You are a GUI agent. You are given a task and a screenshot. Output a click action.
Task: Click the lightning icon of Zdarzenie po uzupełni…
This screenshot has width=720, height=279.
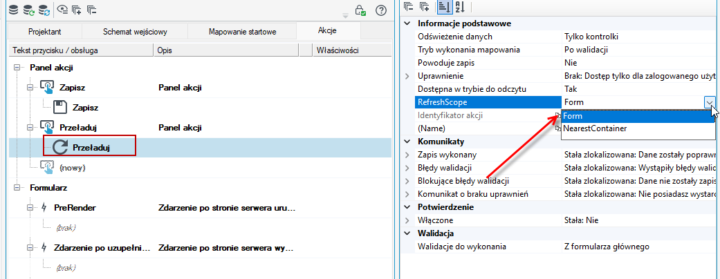44,248
